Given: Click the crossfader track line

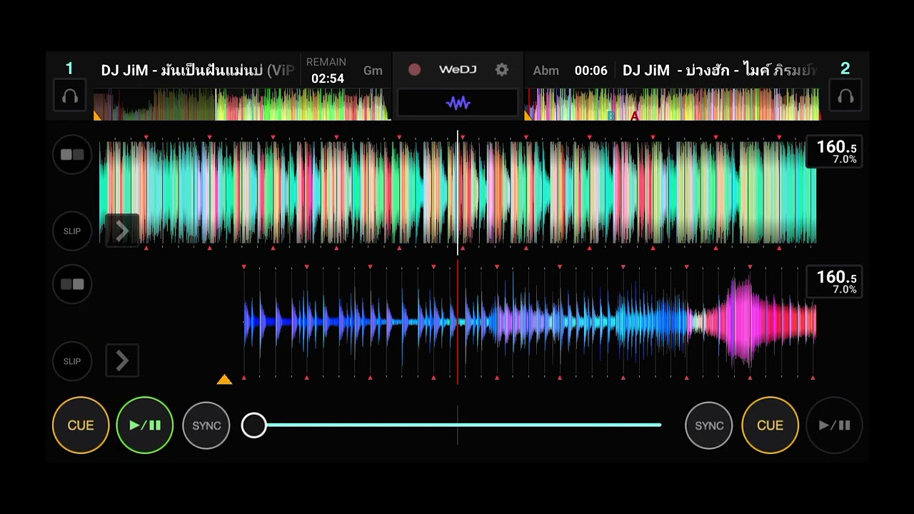Looking at the screenshot, I should pos(458,425).
